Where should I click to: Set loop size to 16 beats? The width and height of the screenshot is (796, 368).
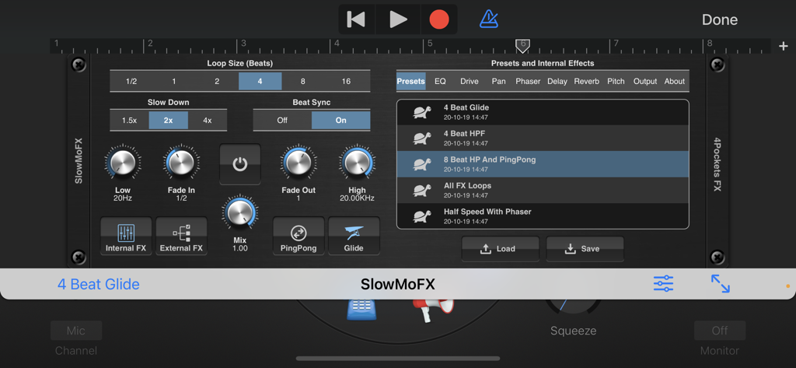(x=346, y=82)
